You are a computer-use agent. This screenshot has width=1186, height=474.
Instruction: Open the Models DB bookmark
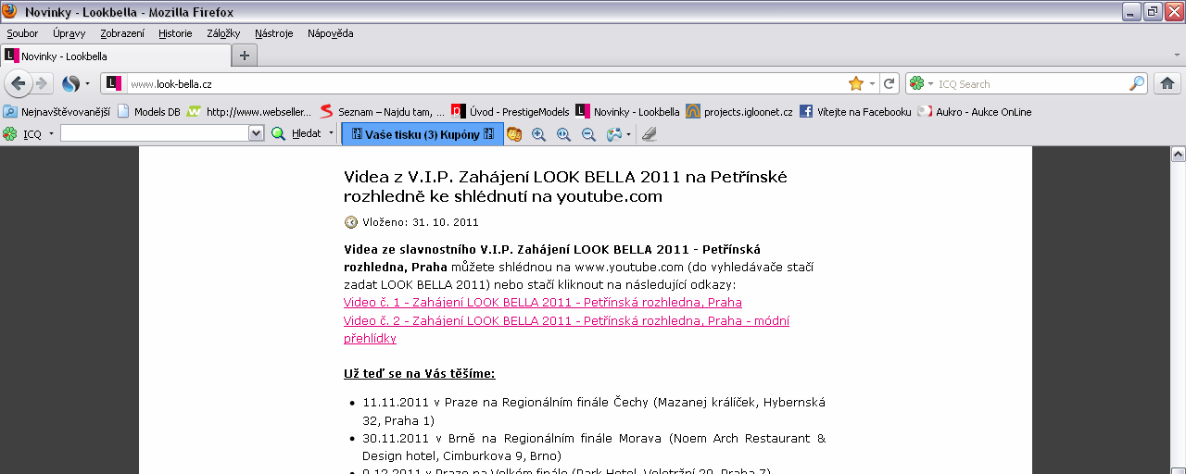tap(148, 111)
